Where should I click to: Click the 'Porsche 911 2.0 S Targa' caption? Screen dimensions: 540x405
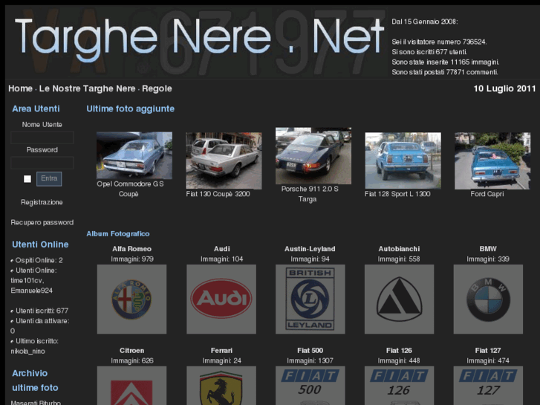[310, 194]
